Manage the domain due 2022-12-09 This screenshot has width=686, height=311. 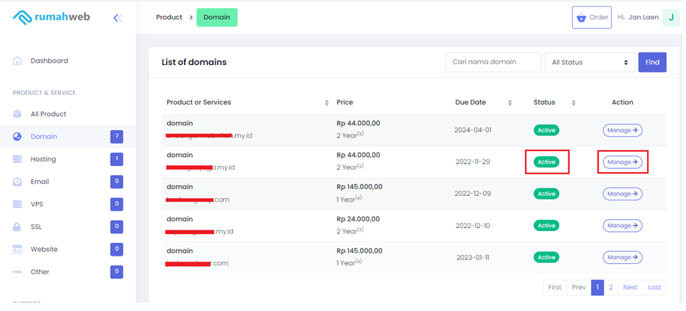click(622, 194)
